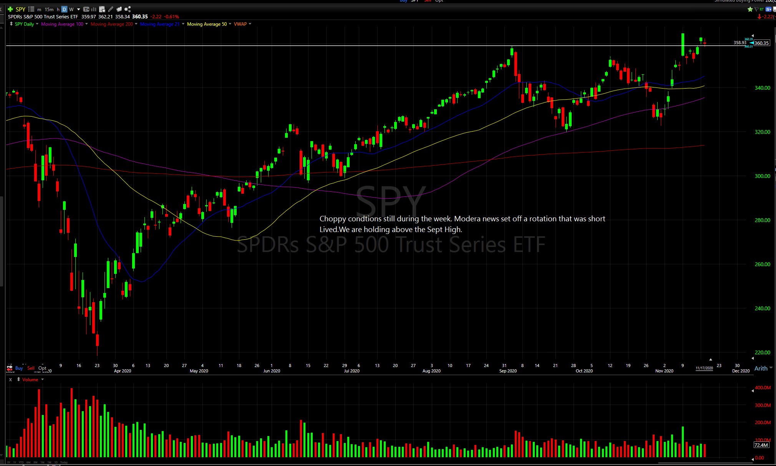Click the green plus add-symbol icon
Viewport: 776px width, 466px height.
pos(10,9)
